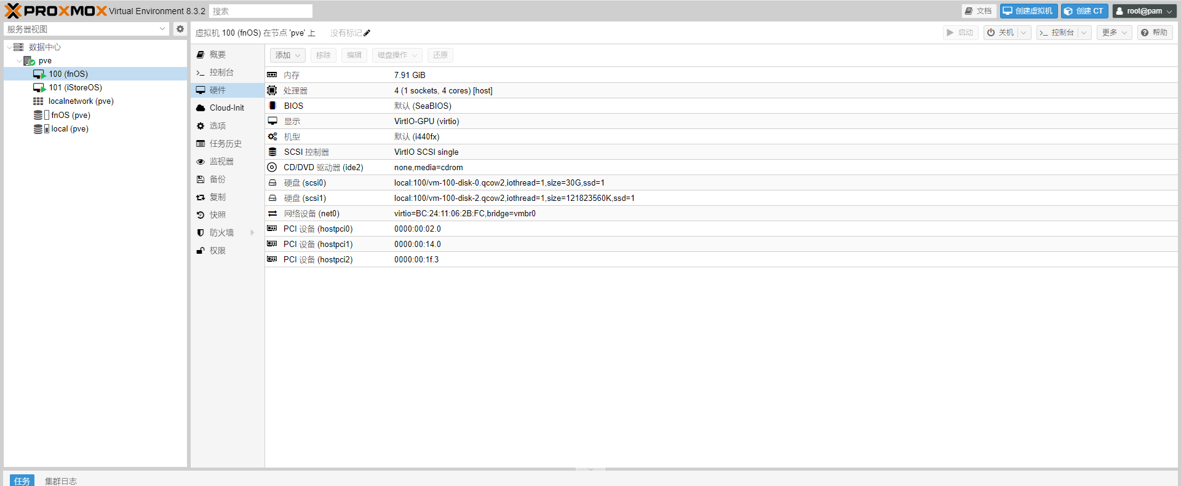Open the disk action (磁盘操作) dropdown
The width and height of the screenshot is (1181, 486).
pos(397,55)
